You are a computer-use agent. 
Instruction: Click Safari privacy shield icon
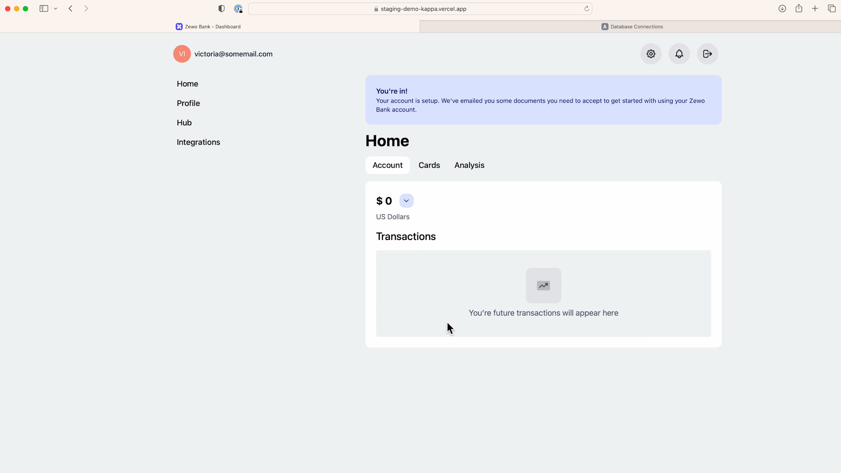click(222, 9)
